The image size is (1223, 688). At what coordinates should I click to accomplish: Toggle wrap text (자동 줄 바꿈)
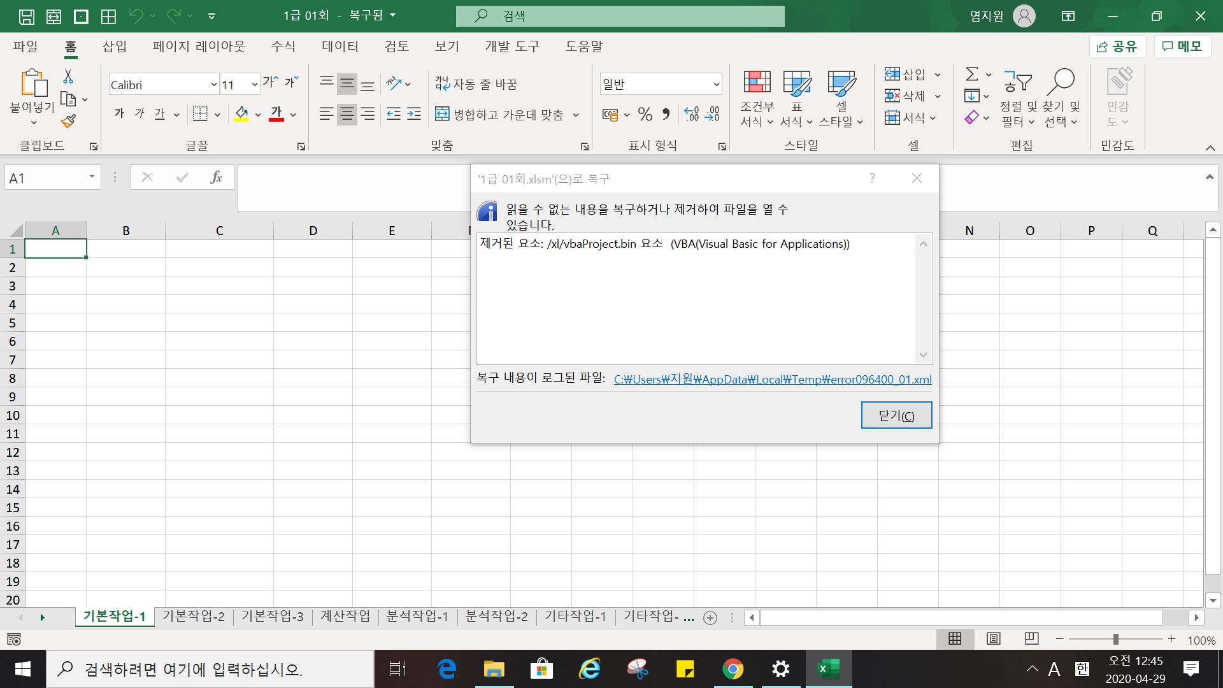click(x=476, y=84)
